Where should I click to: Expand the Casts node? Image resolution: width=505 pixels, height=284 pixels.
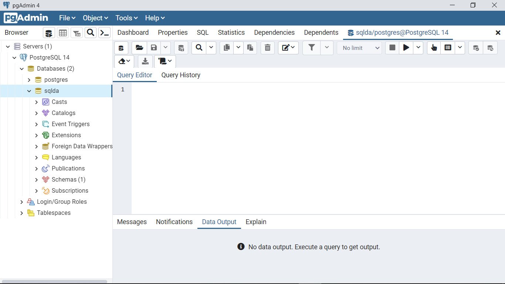[x=37, y=102]
